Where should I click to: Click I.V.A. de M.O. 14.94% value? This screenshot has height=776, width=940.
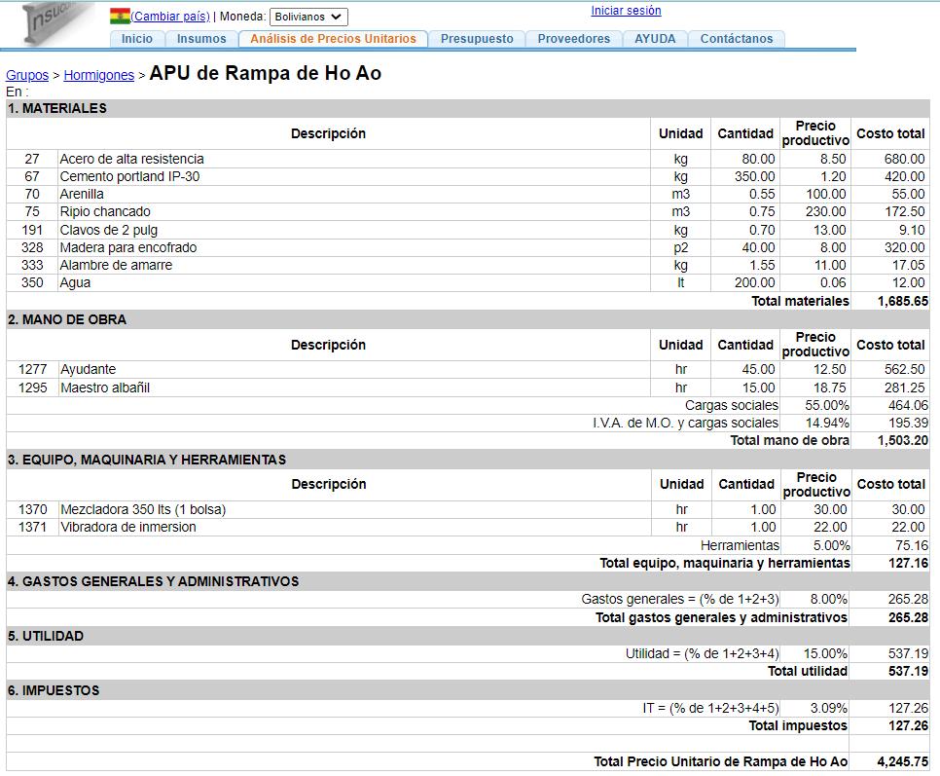point(827,423)
